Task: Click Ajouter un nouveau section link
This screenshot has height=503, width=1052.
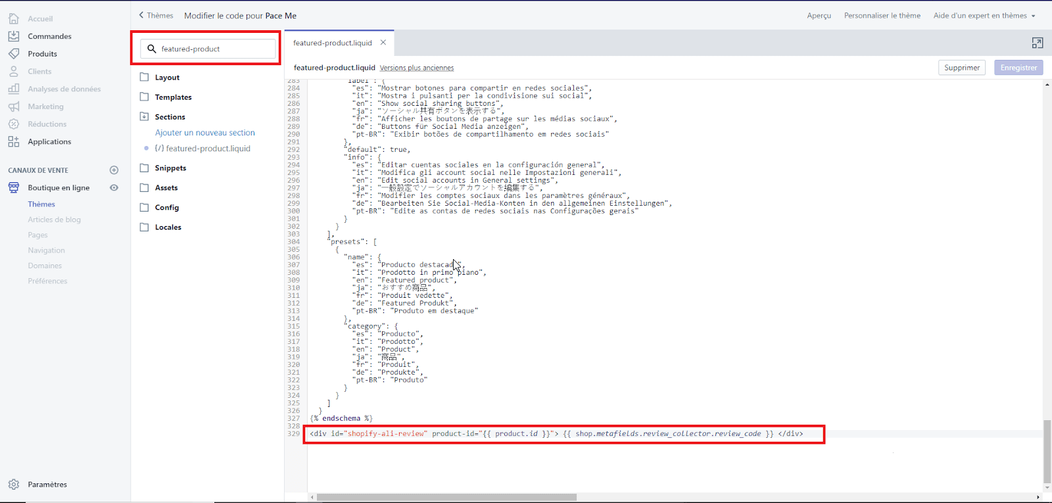Action: coord(205,133)
